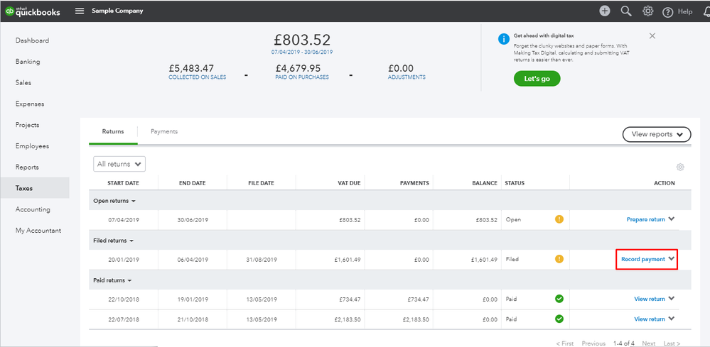Open the All returns filter dropdown

(119, 164)
